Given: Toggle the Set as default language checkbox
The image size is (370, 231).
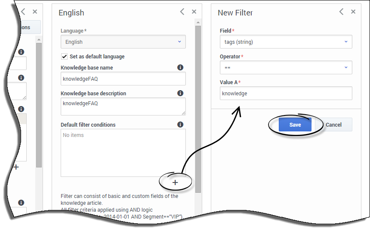Looking at the screenshot, I should (65, 56).
